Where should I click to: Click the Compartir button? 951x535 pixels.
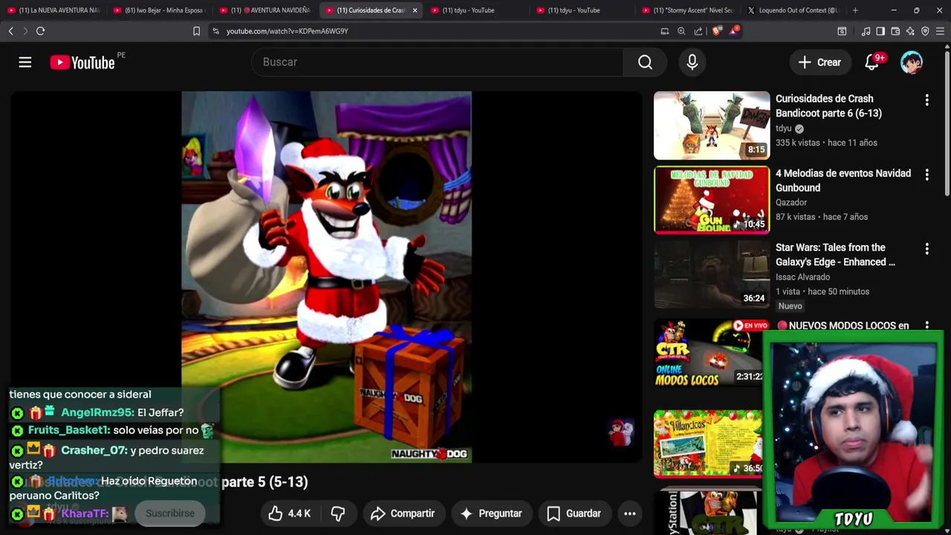(x=403, y=513)
